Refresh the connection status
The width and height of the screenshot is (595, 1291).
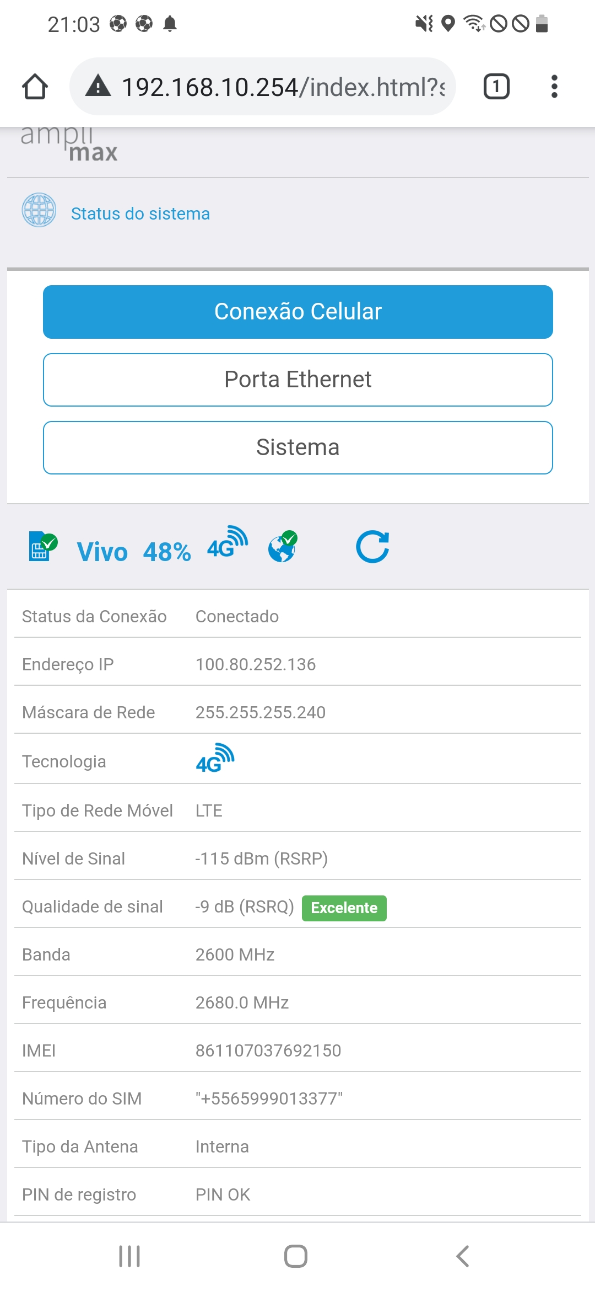click(372, 547)
